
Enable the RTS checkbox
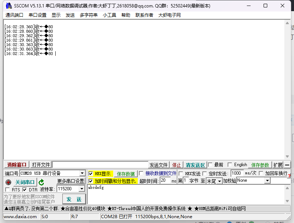[7, 190]
